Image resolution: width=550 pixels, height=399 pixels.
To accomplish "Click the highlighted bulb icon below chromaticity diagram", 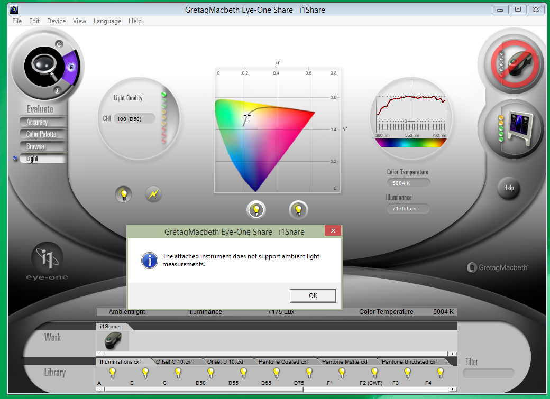I will [256, 210].
